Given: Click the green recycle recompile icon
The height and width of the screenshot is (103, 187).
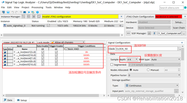Looking at the screenshot, I should coord(33,12).
